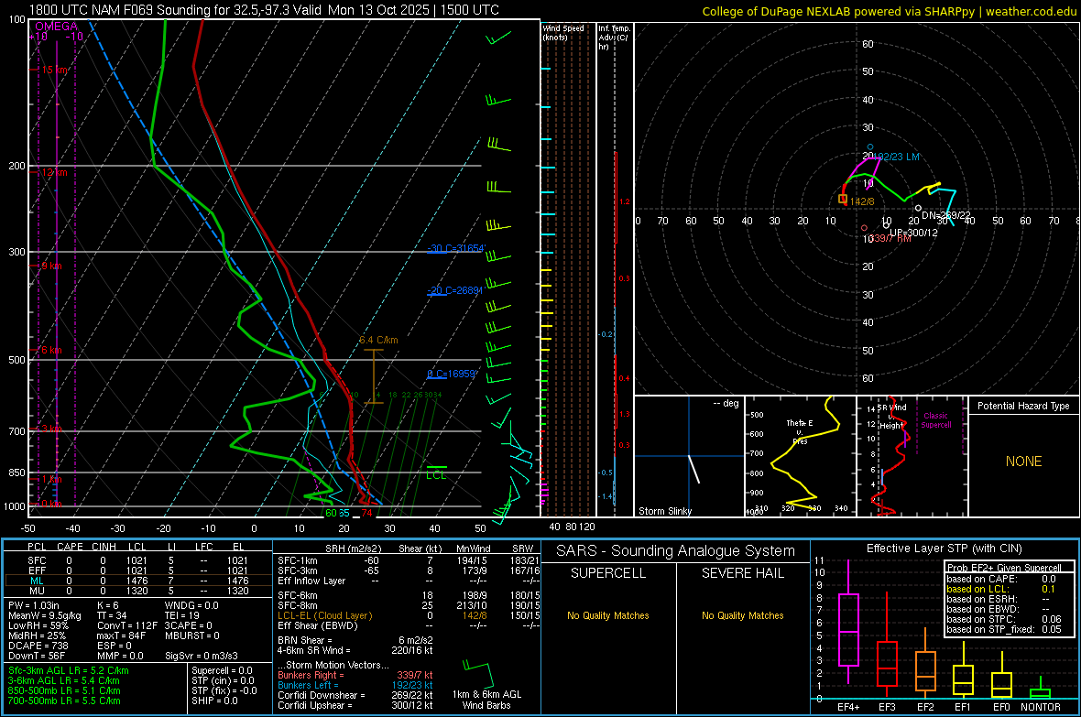Click the Storm Slinky label
The image size is (1081, 717).
click(664, 511)
